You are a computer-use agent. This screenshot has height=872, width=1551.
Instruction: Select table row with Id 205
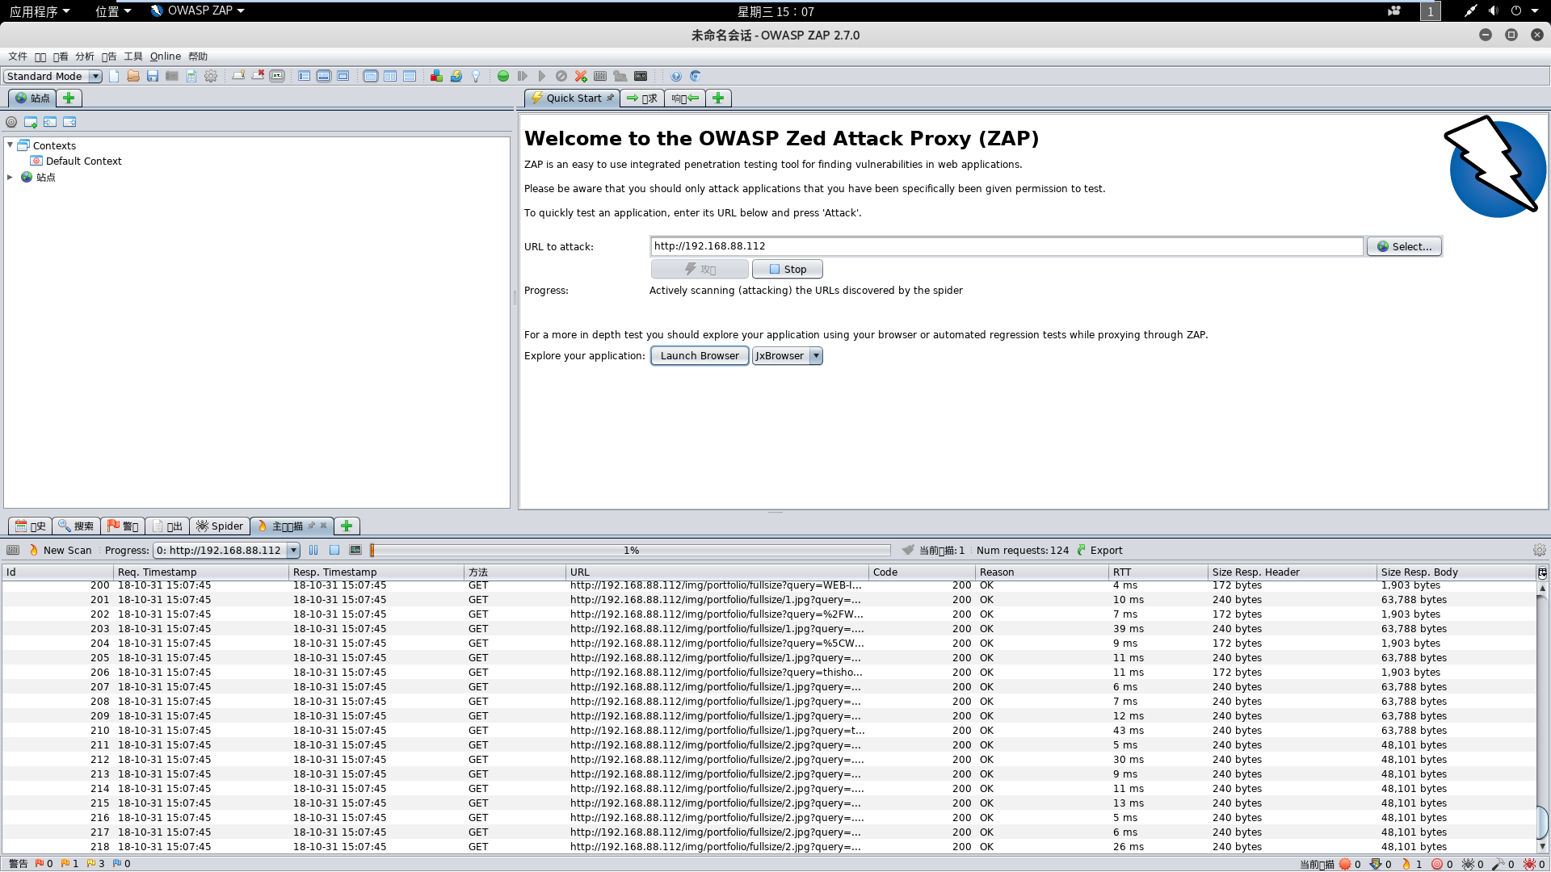click(767, 658)
